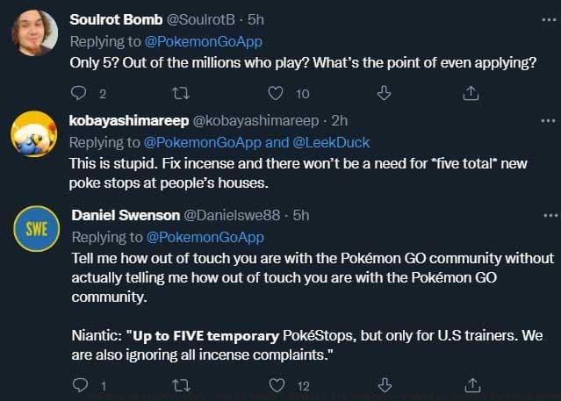Screen dimensions: 561x401
Task: Open Soulrot Bomb's profile picture
Action: pyautogui.click(x=34, y=33)
